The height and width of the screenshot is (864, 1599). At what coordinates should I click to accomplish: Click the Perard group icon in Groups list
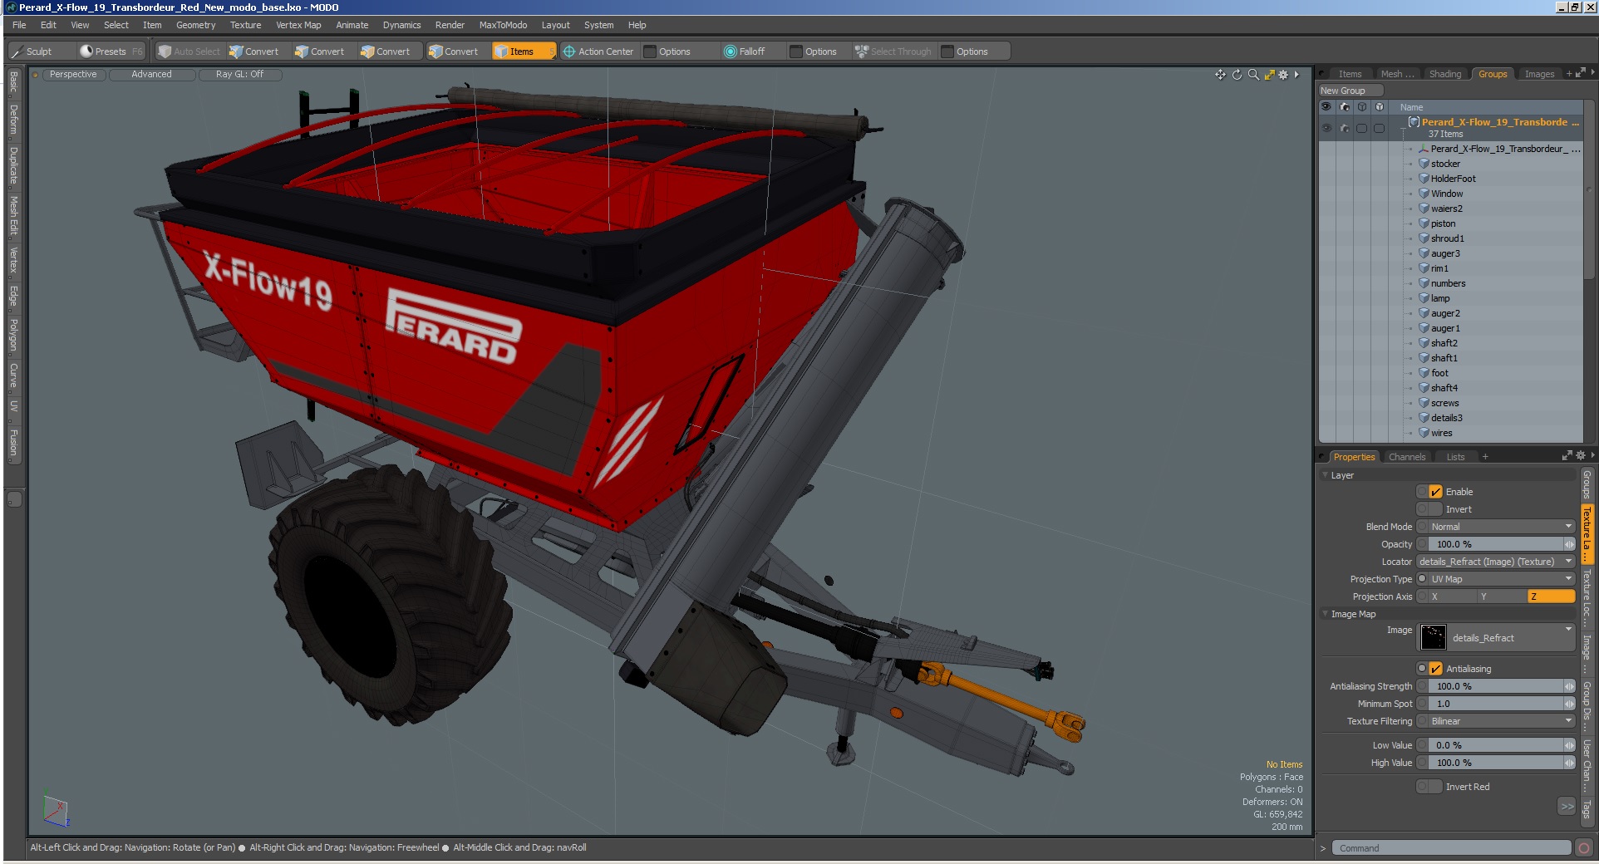click(1414, 122)
